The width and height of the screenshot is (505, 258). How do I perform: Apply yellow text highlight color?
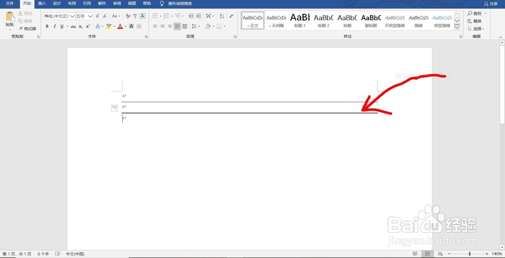109,26
